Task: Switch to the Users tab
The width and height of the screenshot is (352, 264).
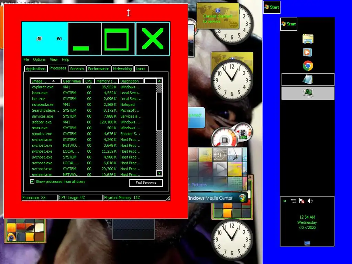Action: 141,69
